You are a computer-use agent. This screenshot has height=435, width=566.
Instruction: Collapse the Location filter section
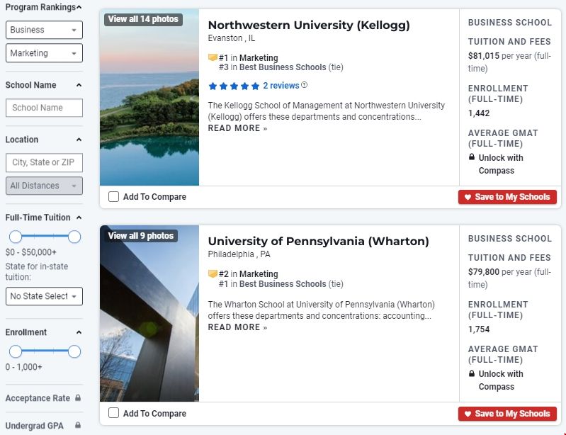[79, 140]
